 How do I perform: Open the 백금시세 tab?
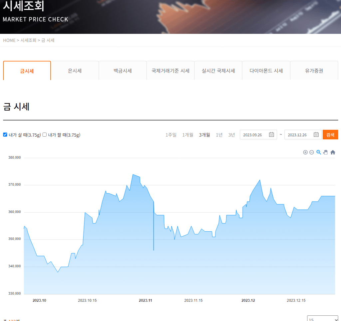123,71
